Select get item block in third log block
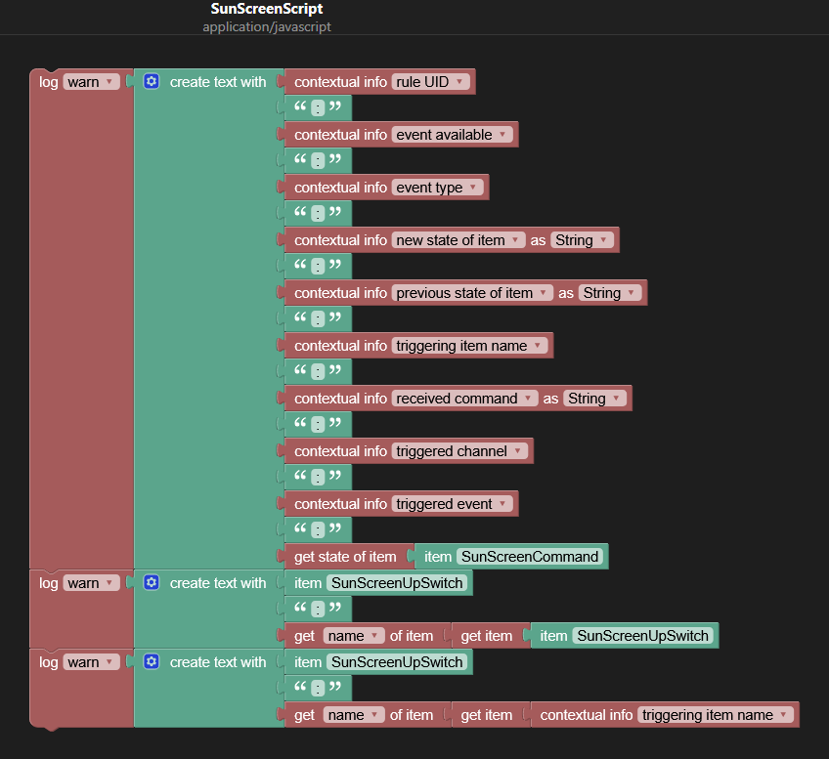Image resolution: width=829 pixels, height=759 pixels. point(487,715)
